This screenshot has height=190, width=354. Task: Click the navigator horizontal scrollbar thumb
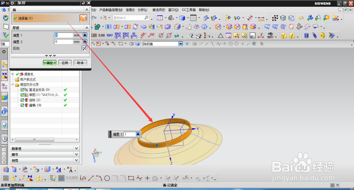(x=34, y=139)
